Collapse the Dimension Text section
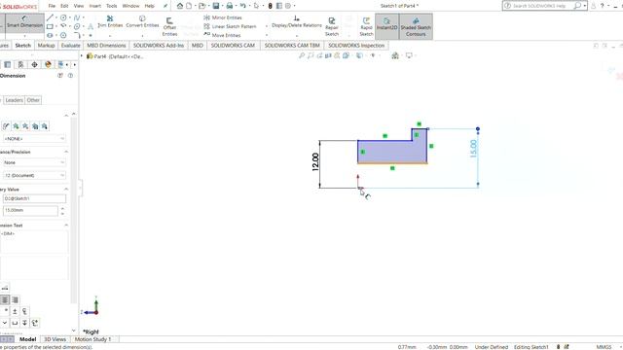The height and width of the screenshot is (350, 623). (66, 225)
